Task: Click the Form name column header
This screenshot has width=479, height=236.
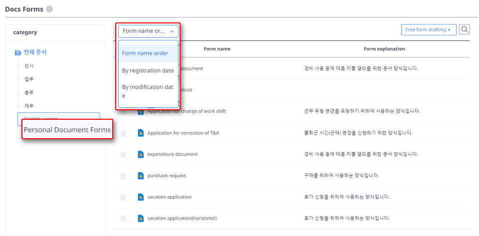Action: [x=217, y=49]
